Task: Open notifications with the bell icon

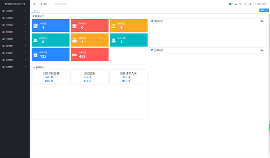Action: (245, 4)
